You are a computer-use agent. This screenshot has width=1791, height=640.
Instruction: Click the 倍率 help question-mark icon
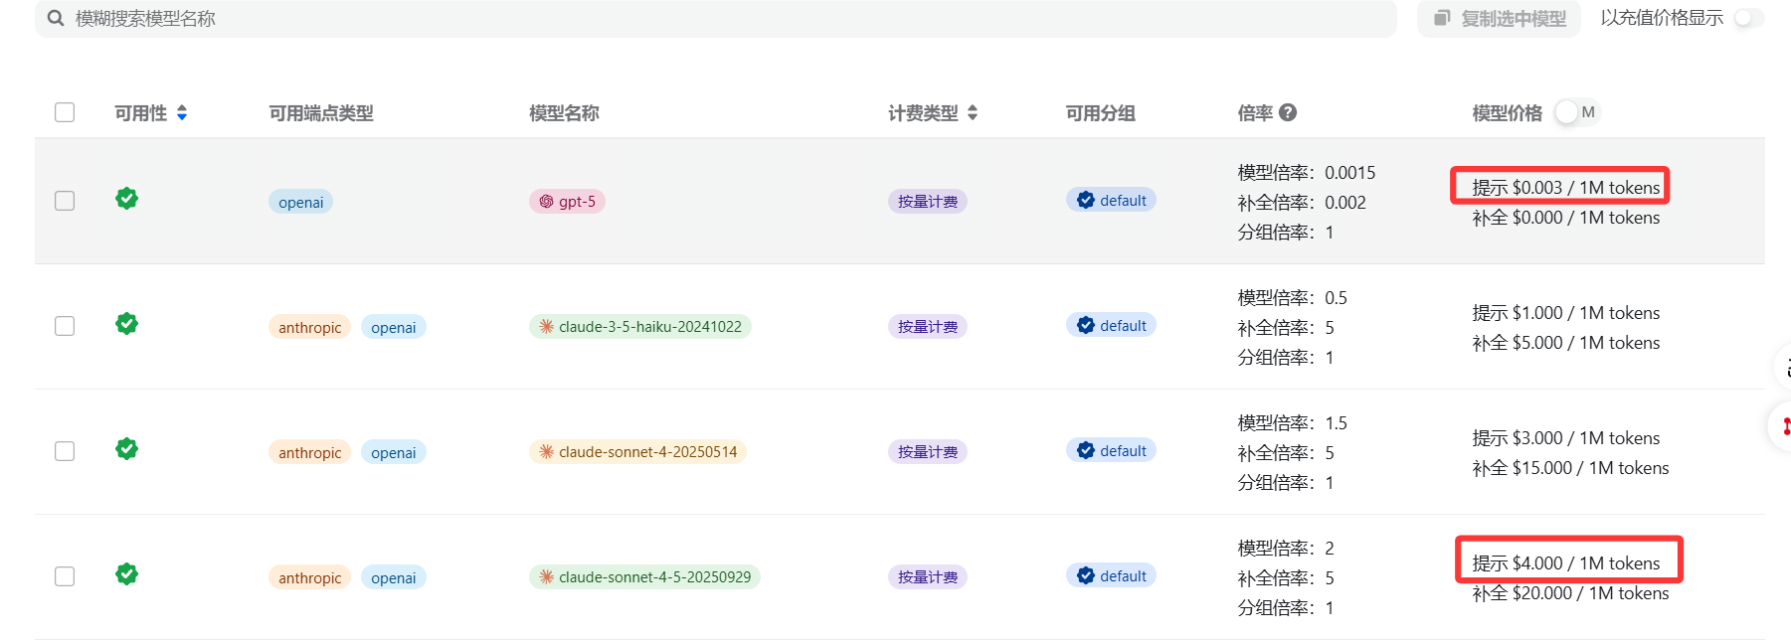[1288, 112]
